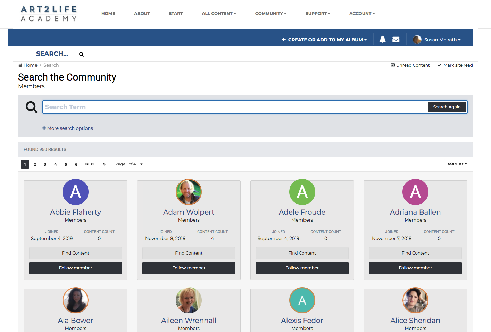Expand the Support menu

click(x=318, y=14)
